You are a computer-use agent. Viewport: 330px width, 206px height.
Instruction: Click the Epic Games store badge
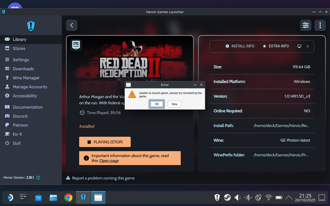coord(76,45)
